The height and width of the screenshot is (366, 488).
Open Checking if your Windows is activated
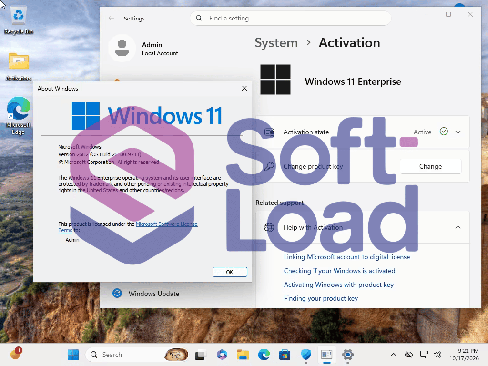coord(339,271)
